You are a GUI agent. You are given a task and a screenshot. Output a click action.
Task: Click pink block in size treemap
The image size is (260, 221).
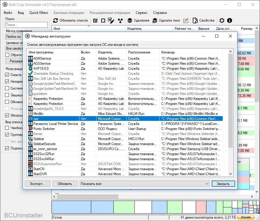tap(201, 207)
